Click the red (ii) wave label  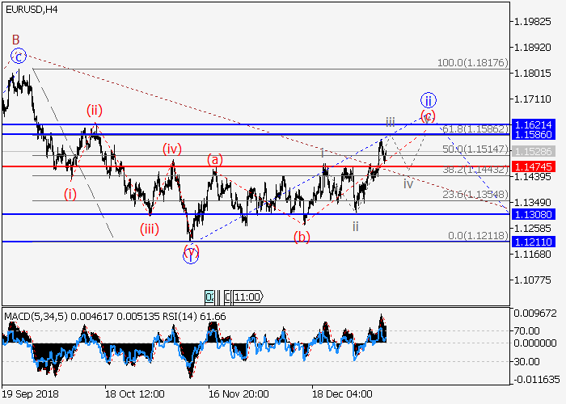pos(95,109)
